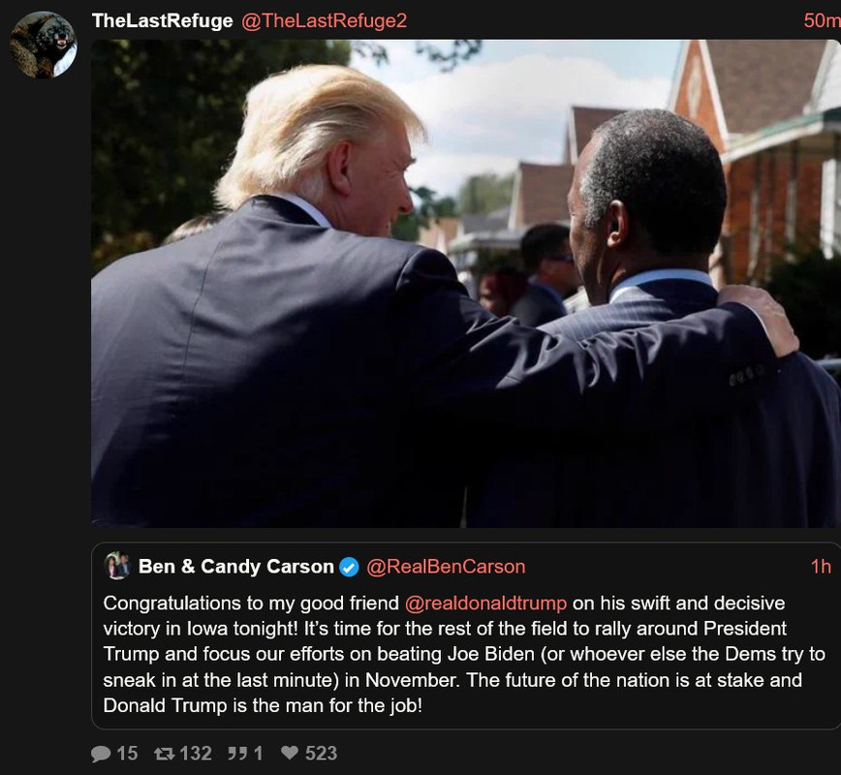Screen dimensions: 841x775
Task: Click the retweet arrows icon
Action: 164,754
